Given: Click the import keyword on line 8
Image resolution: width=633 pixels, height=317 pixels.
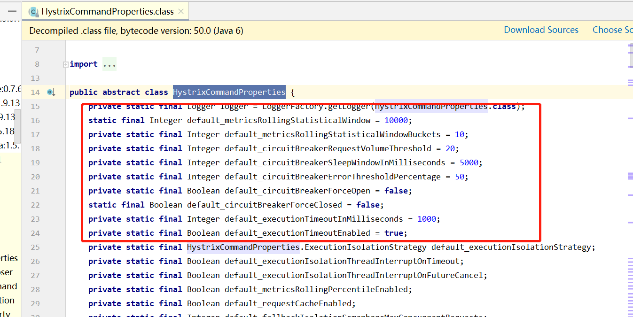Looking at the screenshot, I should point(84,64).
